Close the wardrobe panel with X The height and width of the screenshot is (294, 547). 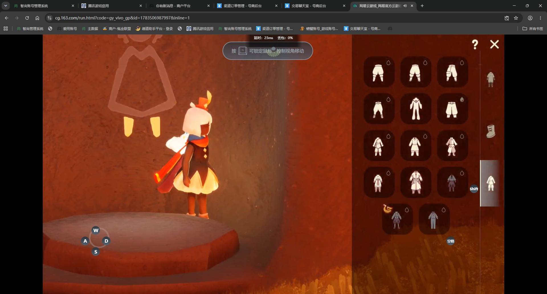(x=494, y=44)
